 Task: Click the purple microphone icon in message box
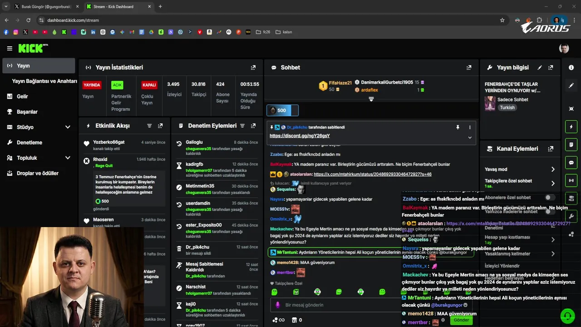[x=278, y=305]
